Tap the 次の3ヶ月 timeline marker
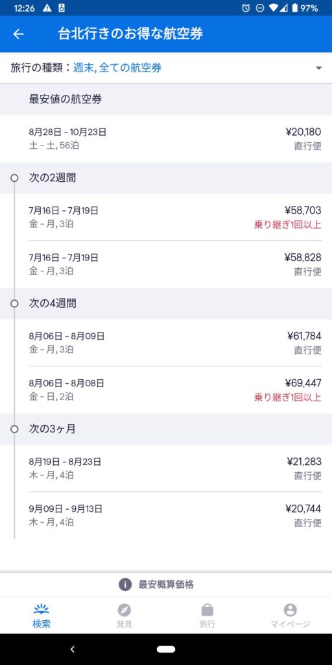The height and width of the screenshot is (665, 332). point(14,429)
